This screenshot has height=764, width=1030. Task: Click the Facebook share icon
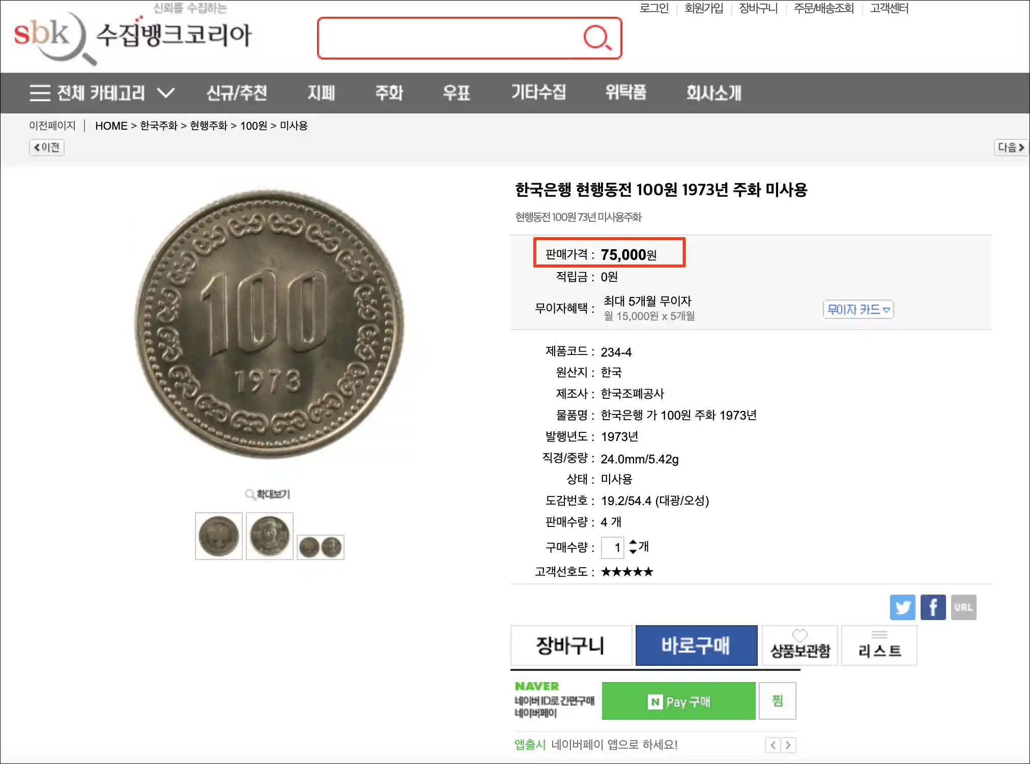[x=933, y=607]
